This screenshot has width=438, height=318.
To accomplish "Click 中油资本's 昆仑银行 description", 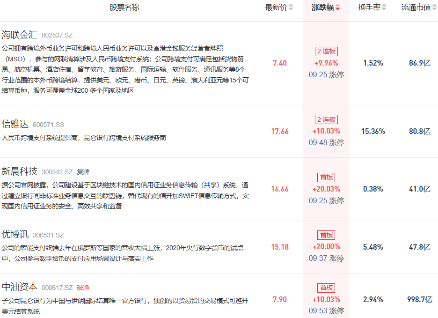I will click(x=125, y=306).
